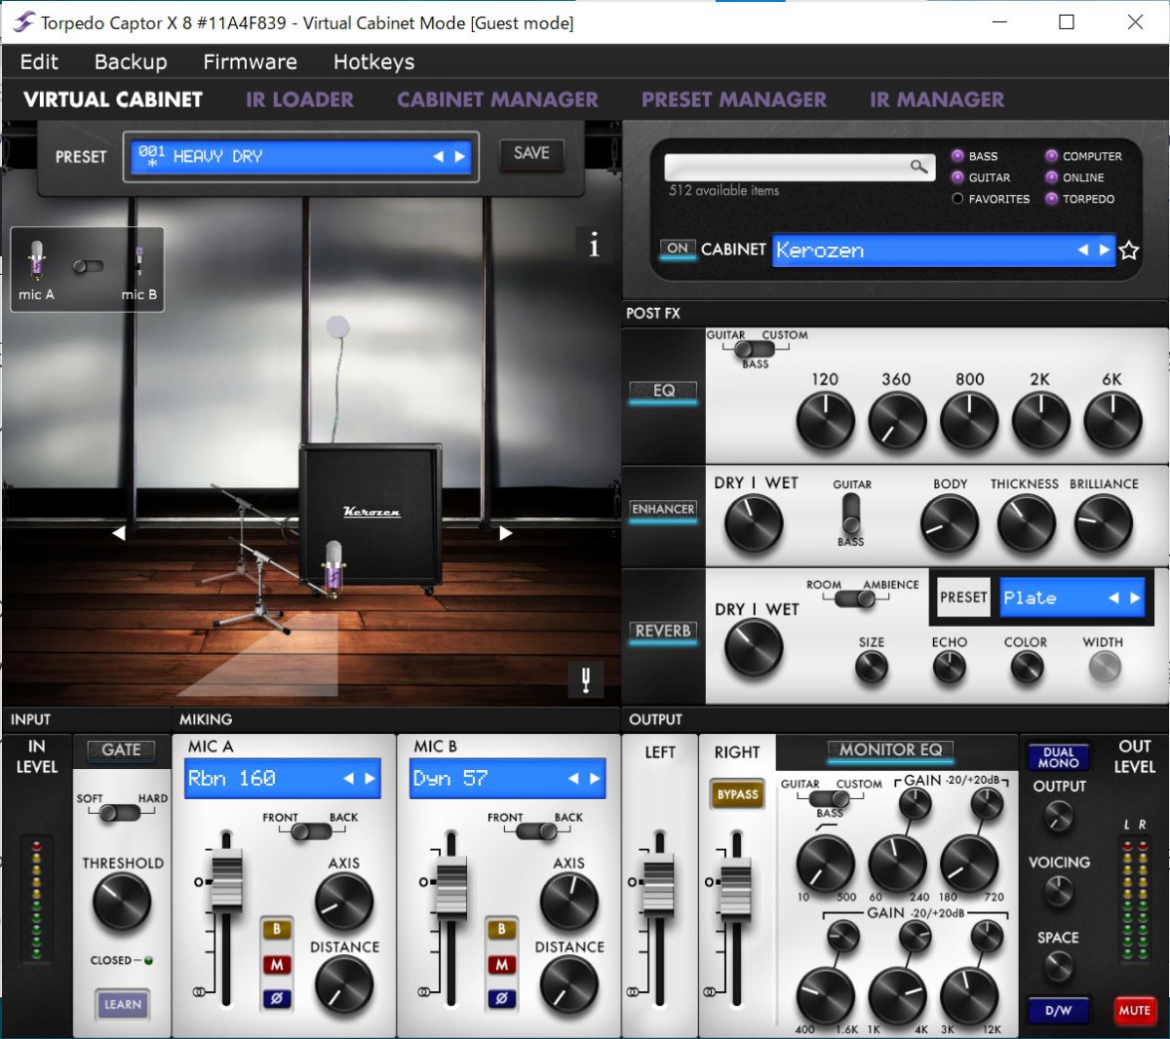The width and height of the screenshot is (1170, 1039).
Task: Click the EQ 2K knob
Action: coord(1041,421)
